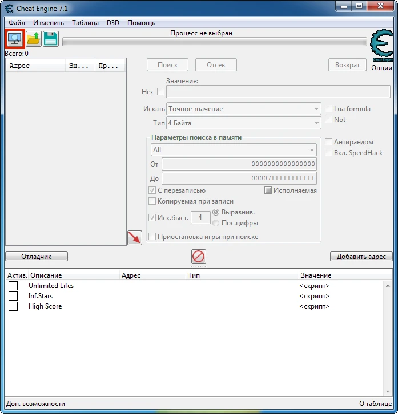Screen dimensions: 398x414
Task: Click the <скрипт> value of Unlimited Lifes
Action: coord(315,286)
